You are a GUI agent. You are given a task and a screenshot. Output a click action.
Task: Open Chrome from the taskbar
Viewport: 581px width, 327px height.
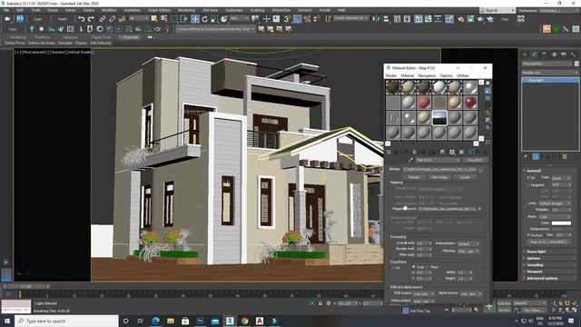(244, 321)
